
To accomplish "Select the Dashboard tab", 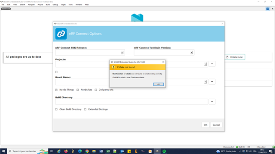I will (6, 9).
